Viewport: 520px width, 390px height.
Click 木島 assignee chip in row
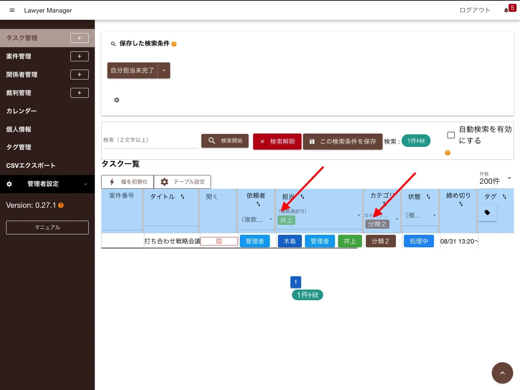point(290,241)
